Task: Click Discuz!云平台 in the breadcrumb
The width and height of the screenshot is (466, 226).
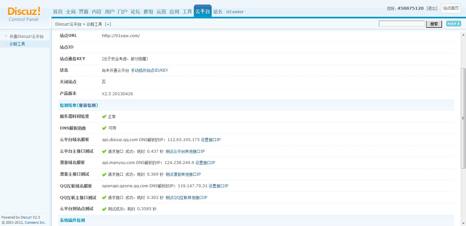Action: (68, 24)
